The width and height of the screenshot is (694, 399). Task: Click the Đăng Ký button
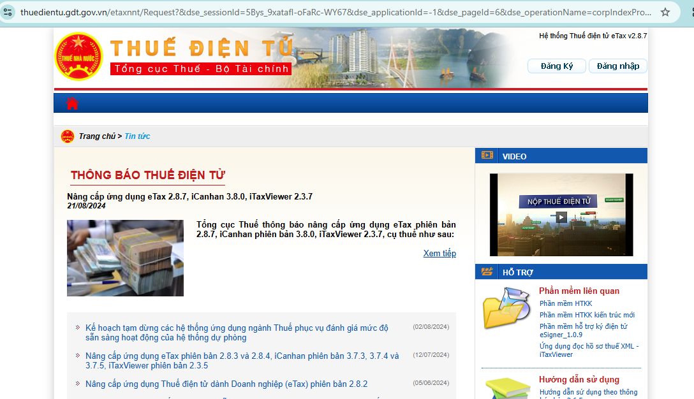(556, 66)
